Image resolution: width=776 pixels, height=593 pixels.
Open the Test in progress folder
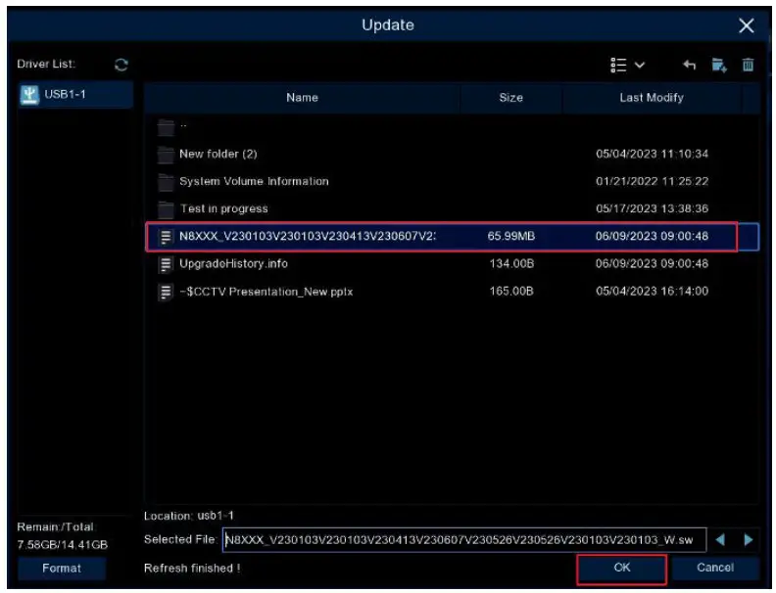[x=223, y=208]
